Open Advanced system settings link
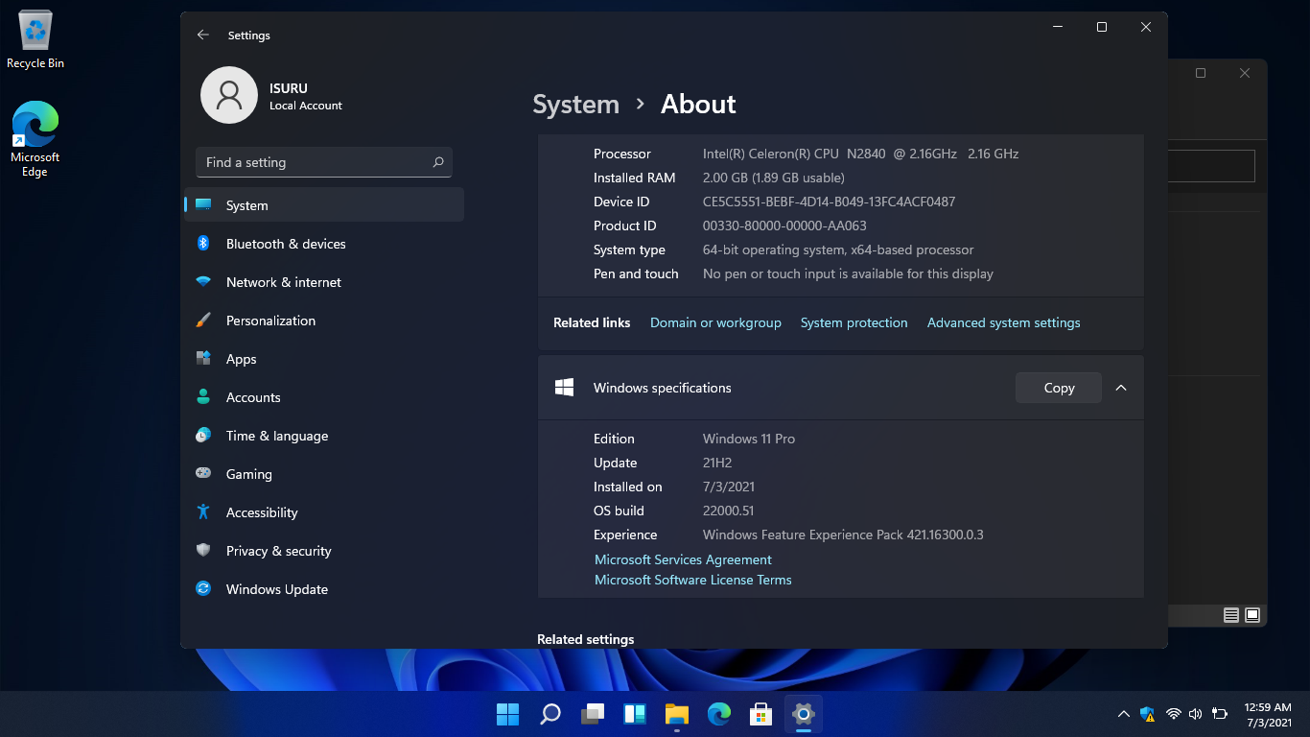The width and height of the screenshot is (1310, 737). (x=1003, y=322)
